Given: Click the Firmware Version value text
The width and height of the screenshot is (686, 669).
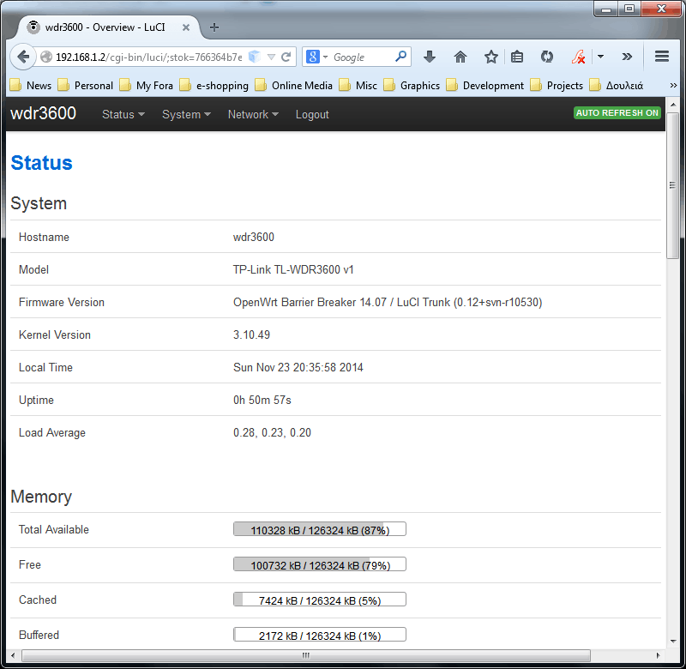Looking at the screenshot, I should click(x=388, y=302).
